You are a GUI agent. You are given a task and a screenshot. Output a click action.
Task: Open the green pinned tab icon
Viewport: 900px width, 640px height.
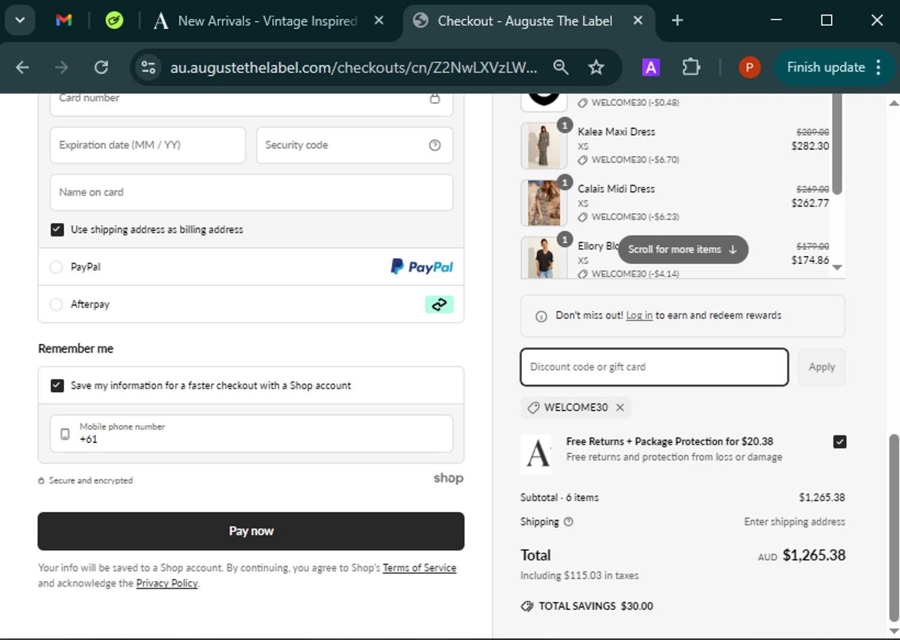point(114,20)
